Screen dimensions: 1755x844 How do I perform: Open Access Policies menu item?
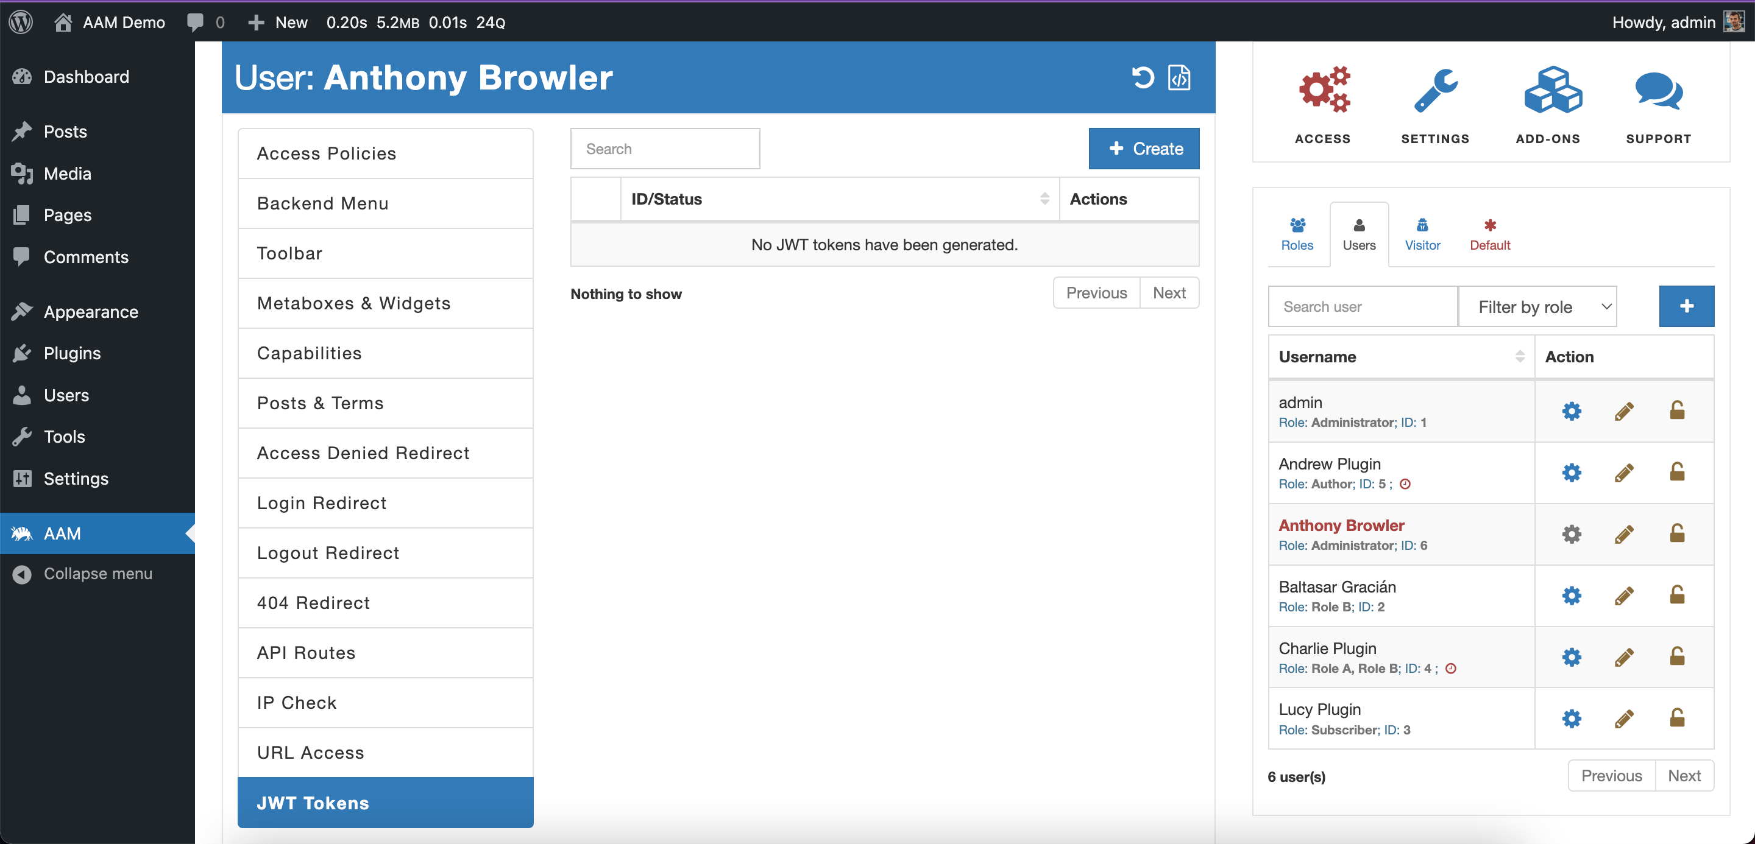click(385, 153)
